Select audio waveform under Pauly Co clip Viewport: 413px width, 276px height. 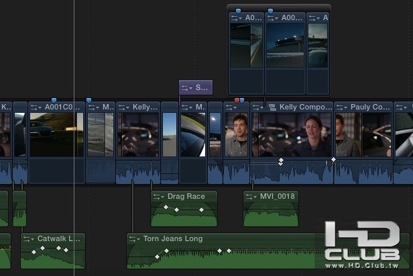363,171
